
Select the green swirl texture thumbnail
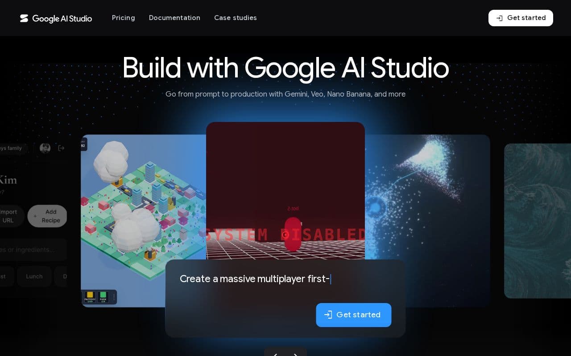tap(538, 221)
